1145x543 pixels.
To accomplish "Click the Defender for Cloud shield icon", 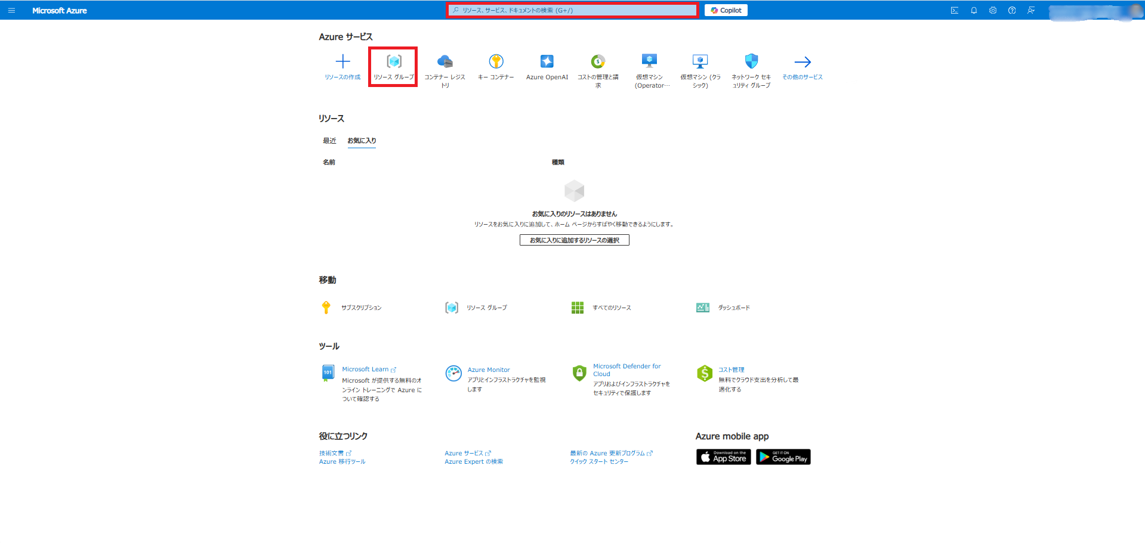I will [579, 373].
